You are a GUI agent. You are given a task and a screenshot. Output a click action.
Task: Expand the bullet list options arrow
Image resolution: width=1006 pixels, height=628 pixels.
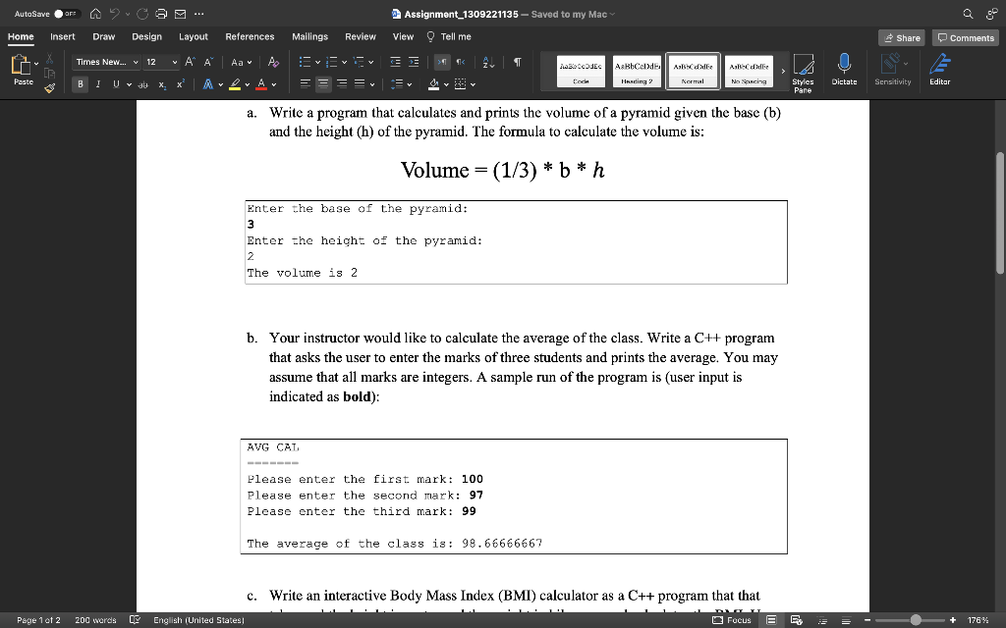pyautogui.click(x=317, y=62)
